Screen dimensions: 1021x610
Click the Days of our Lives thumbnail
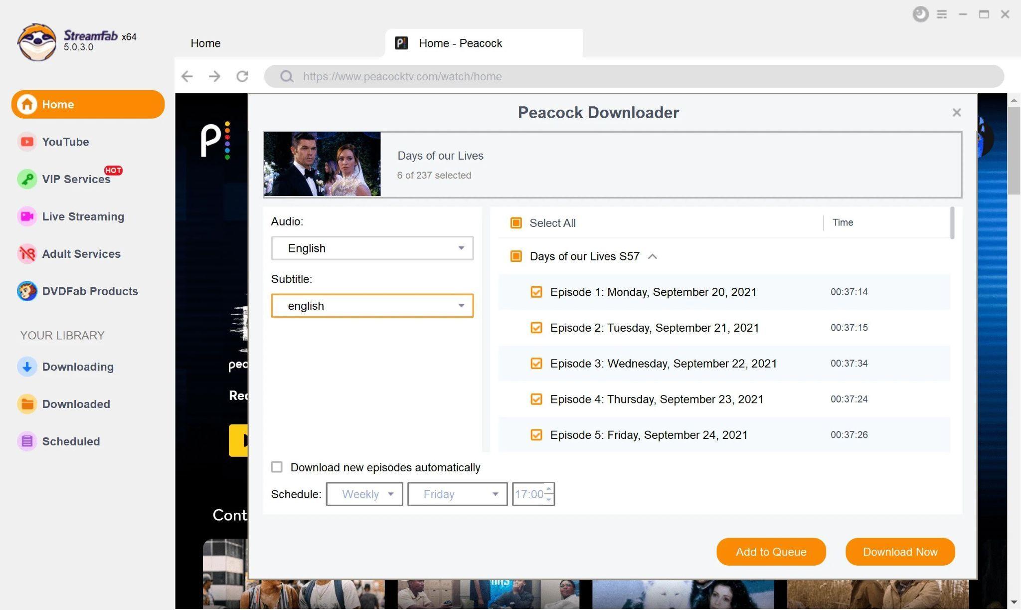(x=322, y=163)
